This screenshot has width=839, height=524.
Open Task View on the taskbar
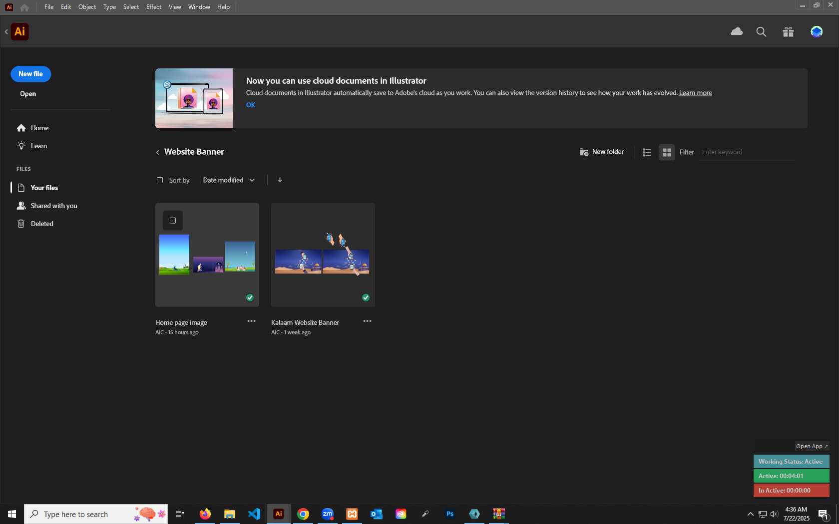[180, 514]
